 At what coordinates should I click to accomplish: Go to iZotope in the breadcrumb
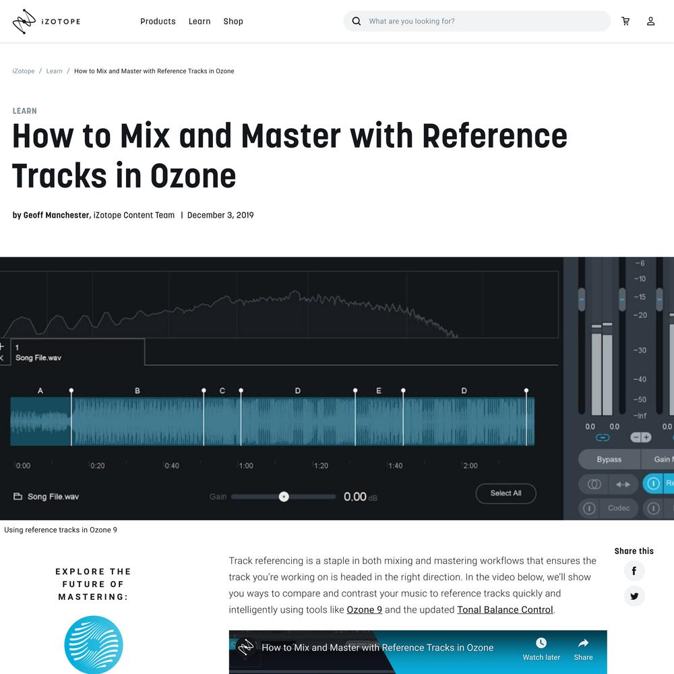click(x=24, y=71)
